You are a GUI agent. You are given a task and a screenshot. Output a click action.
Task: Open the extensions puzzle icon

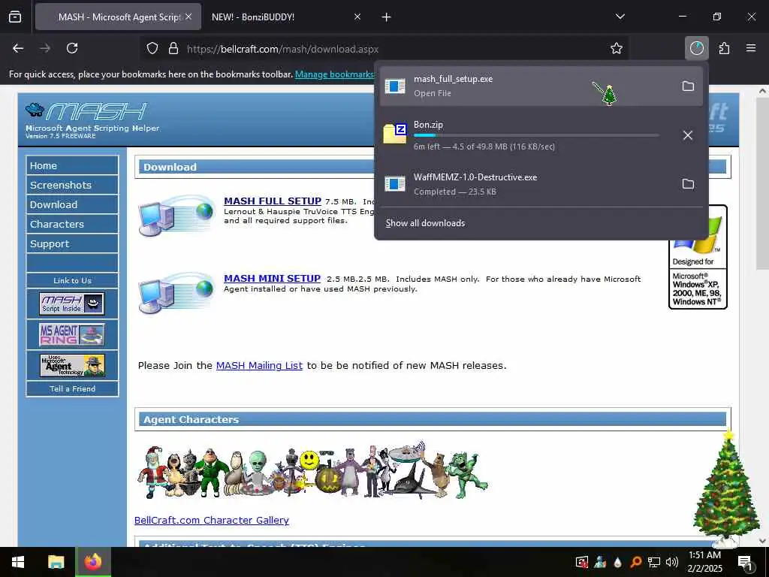[x=724, y=48]
